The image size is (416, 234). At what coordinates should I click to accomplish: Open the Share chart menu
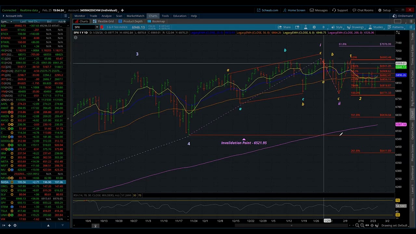(284, 27)
